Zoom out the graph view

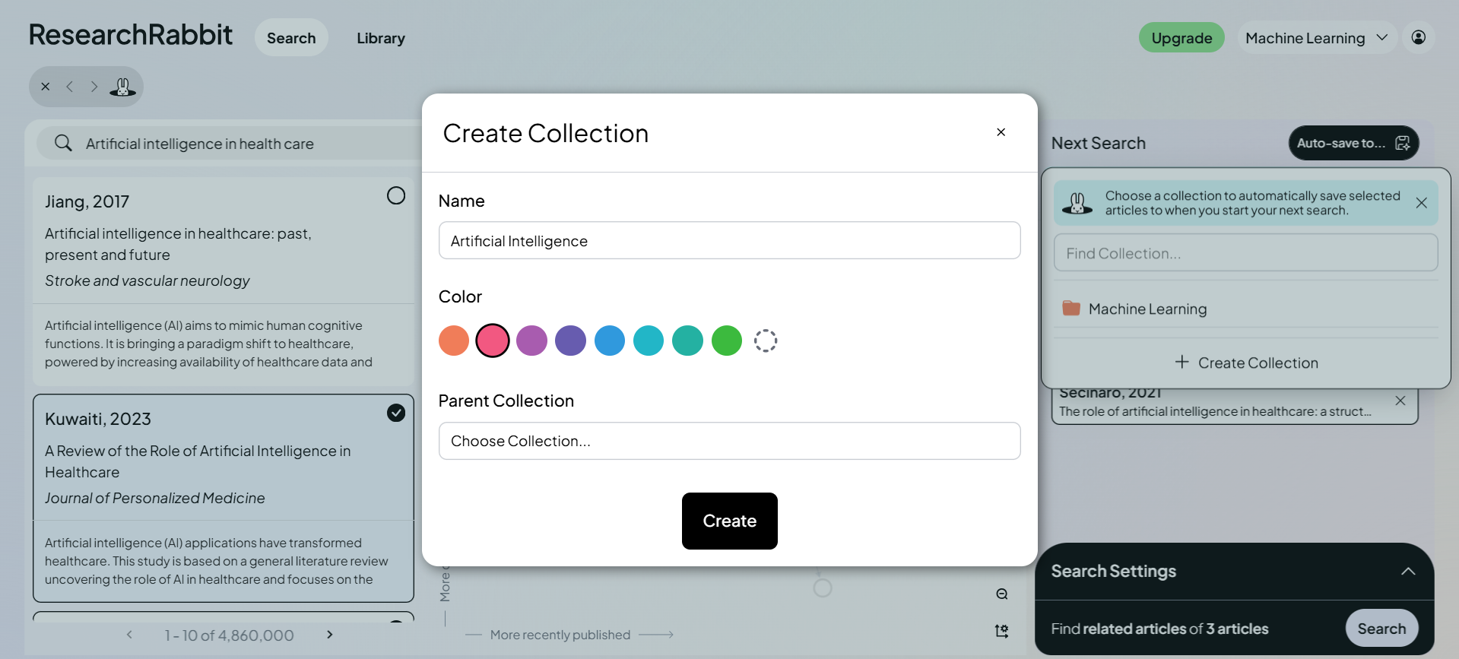[x=1002, y=594]
